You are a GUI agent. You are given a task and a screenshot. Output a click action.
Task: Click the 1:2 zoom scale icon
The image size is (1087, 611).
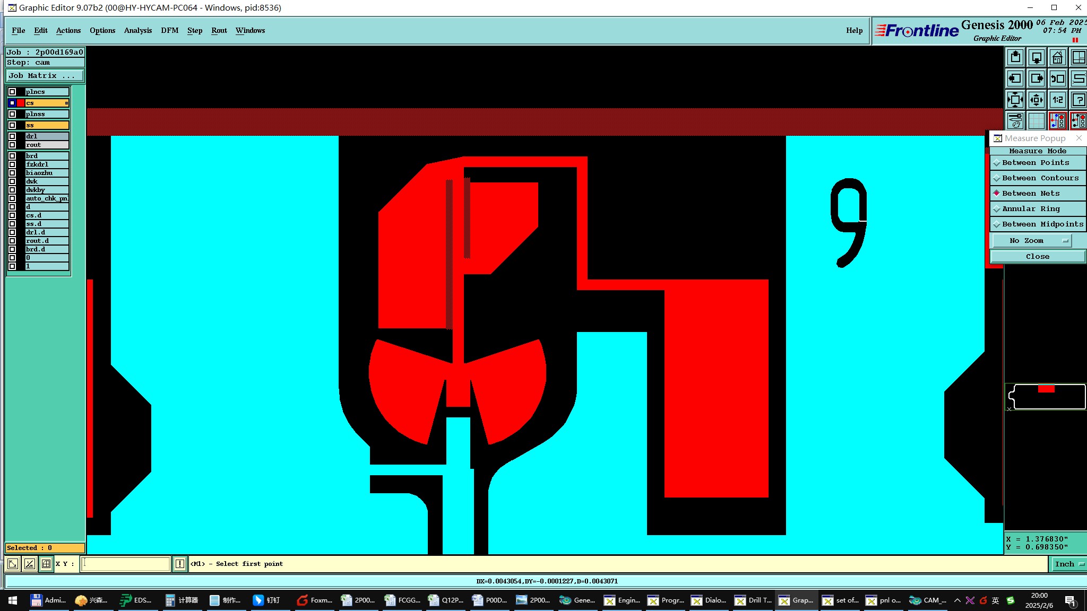coord(1057,100)
